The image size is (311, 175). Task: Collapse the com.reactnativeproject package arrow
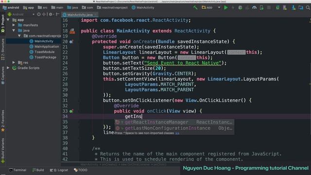pyautogui.click(x=19, y=35)
